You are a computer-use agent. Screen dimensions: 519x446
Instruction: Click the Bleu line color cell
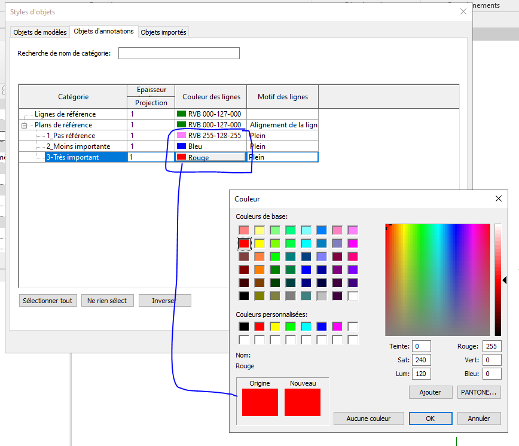(x=210, y=146)
